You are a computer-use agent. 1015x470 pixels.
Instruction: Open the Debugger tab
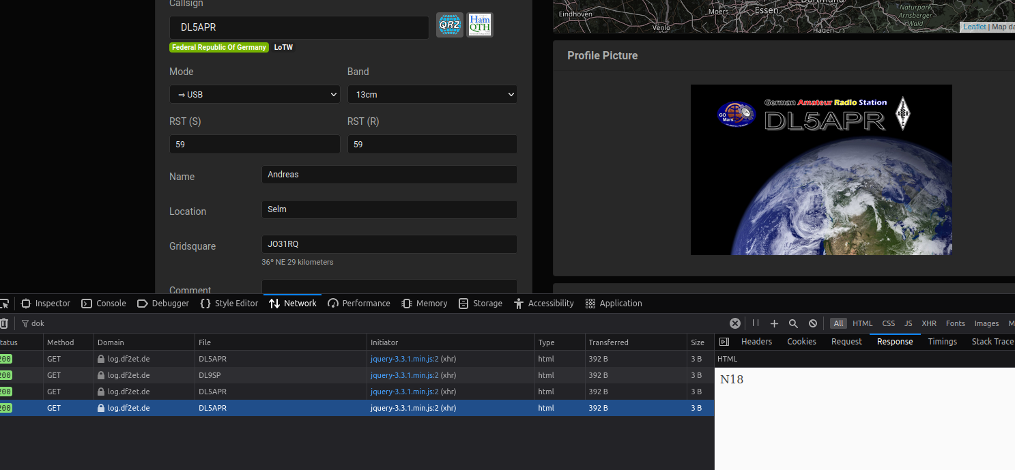[163, 304]
